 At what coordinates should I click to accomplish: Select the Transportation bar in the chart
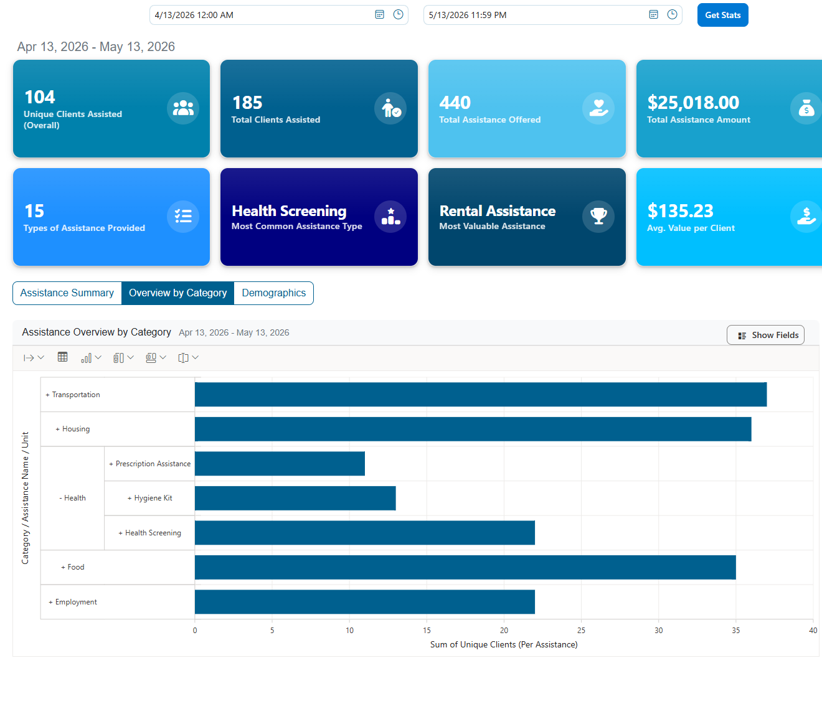coord(481,395)
